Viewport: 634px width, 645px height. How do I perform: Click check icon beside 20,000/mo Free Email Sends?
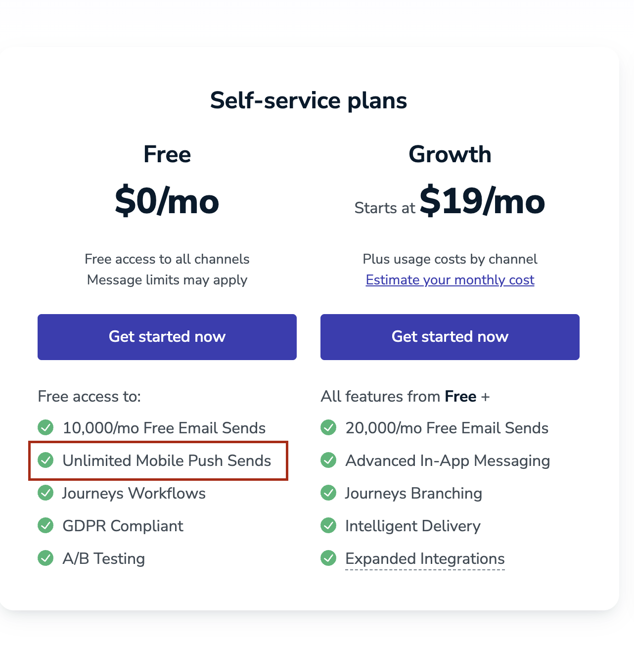click(328, 427)
